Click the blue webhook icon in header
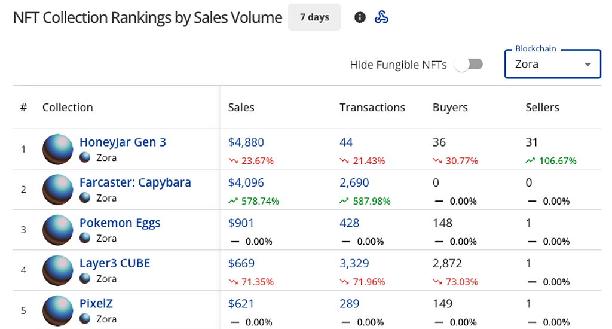 point(381,17)
